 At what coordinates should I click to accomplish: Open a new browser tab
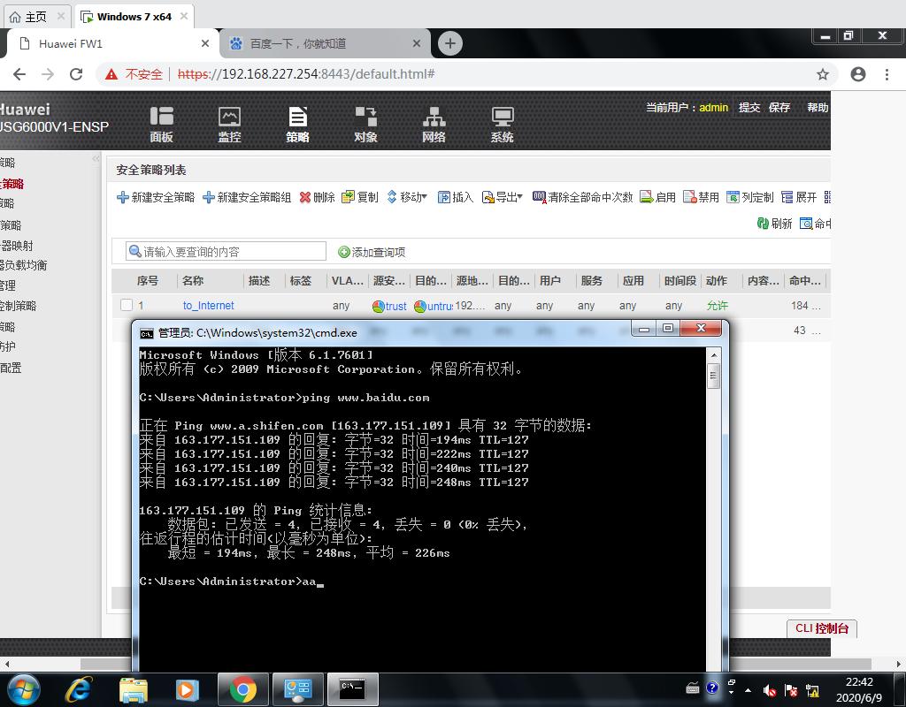(x=450, y=43)
